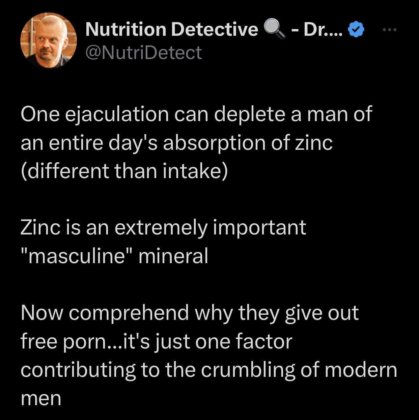The height and width of the screenshot is (420, 419).
Task: Click the tweet's first line beginning "One"
Action: pos(196,114)
